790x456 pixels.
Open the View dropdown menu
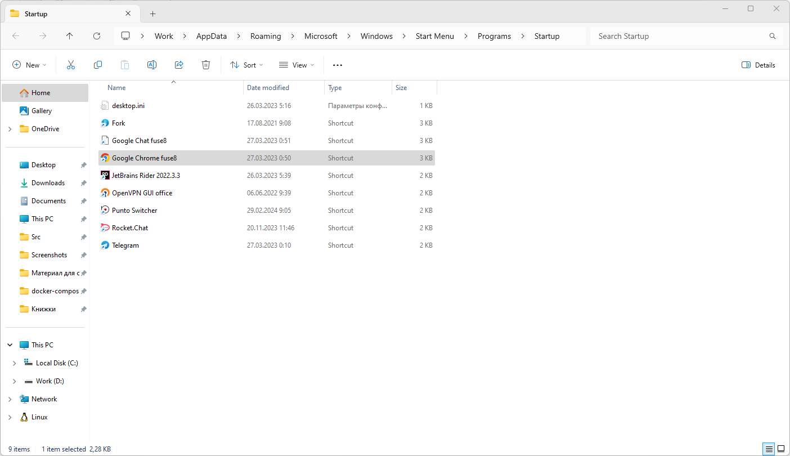[x=297, y=65]
